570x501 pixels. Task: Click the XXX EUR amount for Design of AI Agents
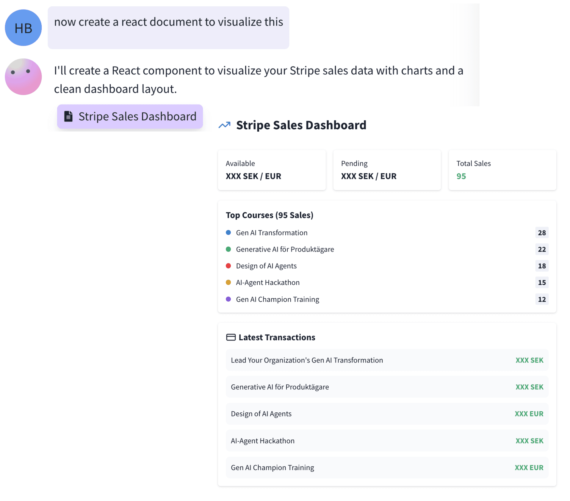529,414
